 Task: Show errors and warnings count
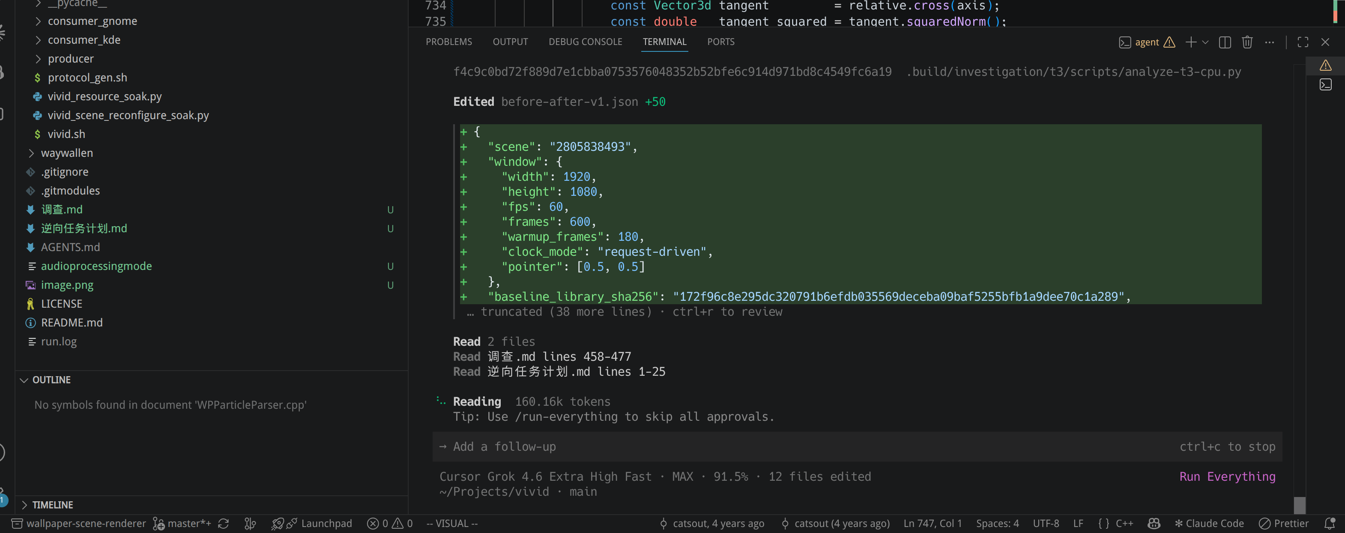389,524
